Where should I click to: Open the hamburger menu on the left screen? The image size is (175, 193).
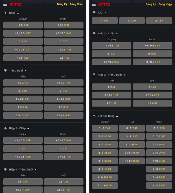[5, 4]
